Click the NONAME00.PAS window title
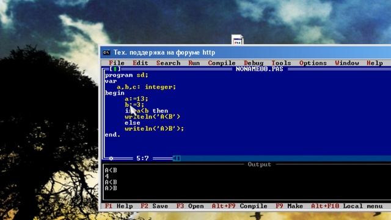 pyautogui.click(x=259, y=69)
